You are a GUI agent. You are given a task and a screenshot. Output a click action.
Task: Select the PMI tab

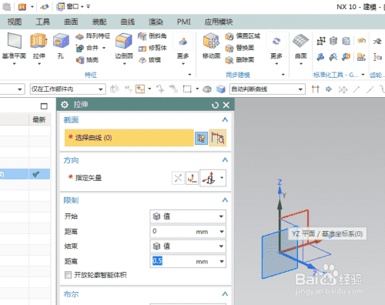(184, 22)
